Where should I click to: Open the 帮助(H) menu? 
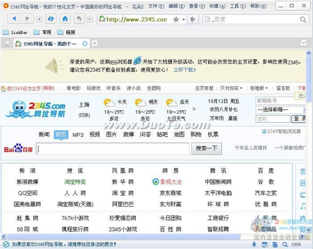[x=258, y=6]
